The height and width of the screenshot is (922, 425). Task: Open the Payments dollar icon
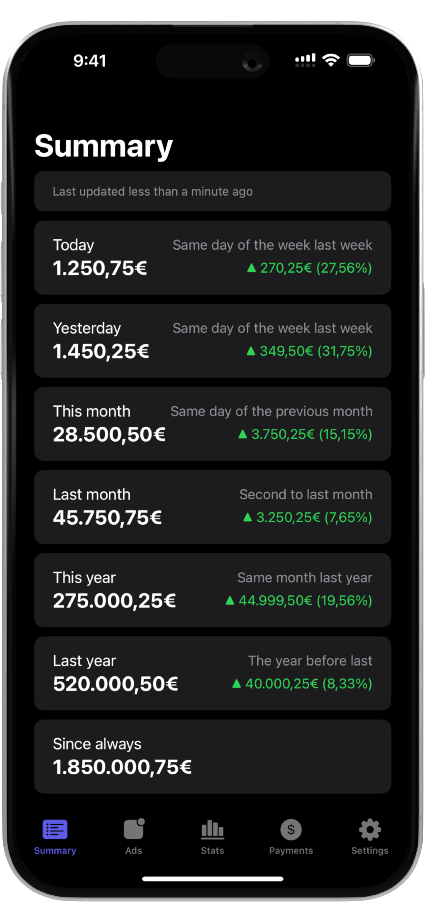[x=291, y=829]
